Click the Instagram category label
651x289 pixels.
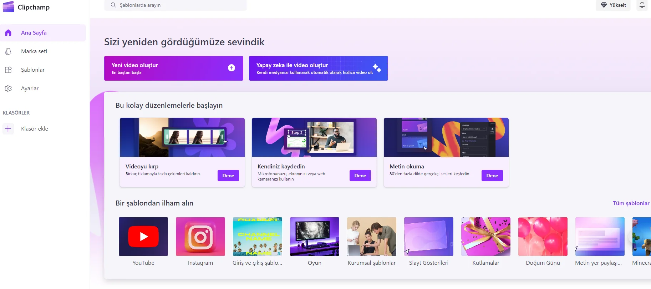pos(200,263)
